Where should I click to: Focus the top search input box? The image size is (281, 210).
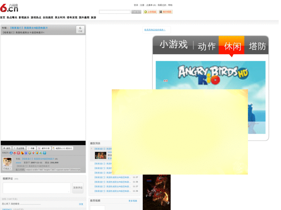pyautogui.click(x=115, y=12)
